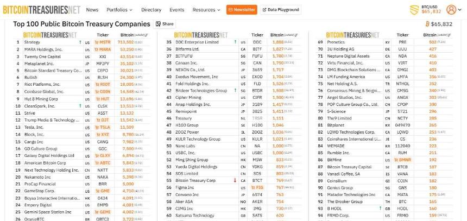Viewport: 467px width, 221px height.
Task: Click the green up arrow beside Strategy
Action: [80, 42]
